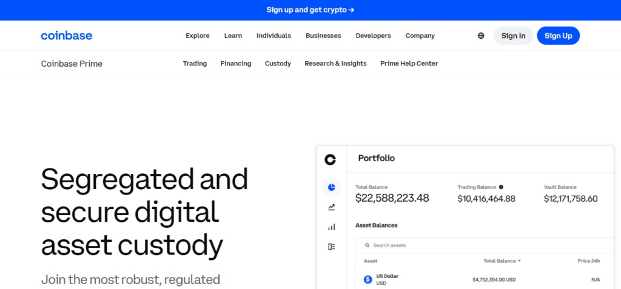Image resolution: width=621 pixels, height=289 pixels.
Task: Open the Prime Help Center link
Action: 409,64
